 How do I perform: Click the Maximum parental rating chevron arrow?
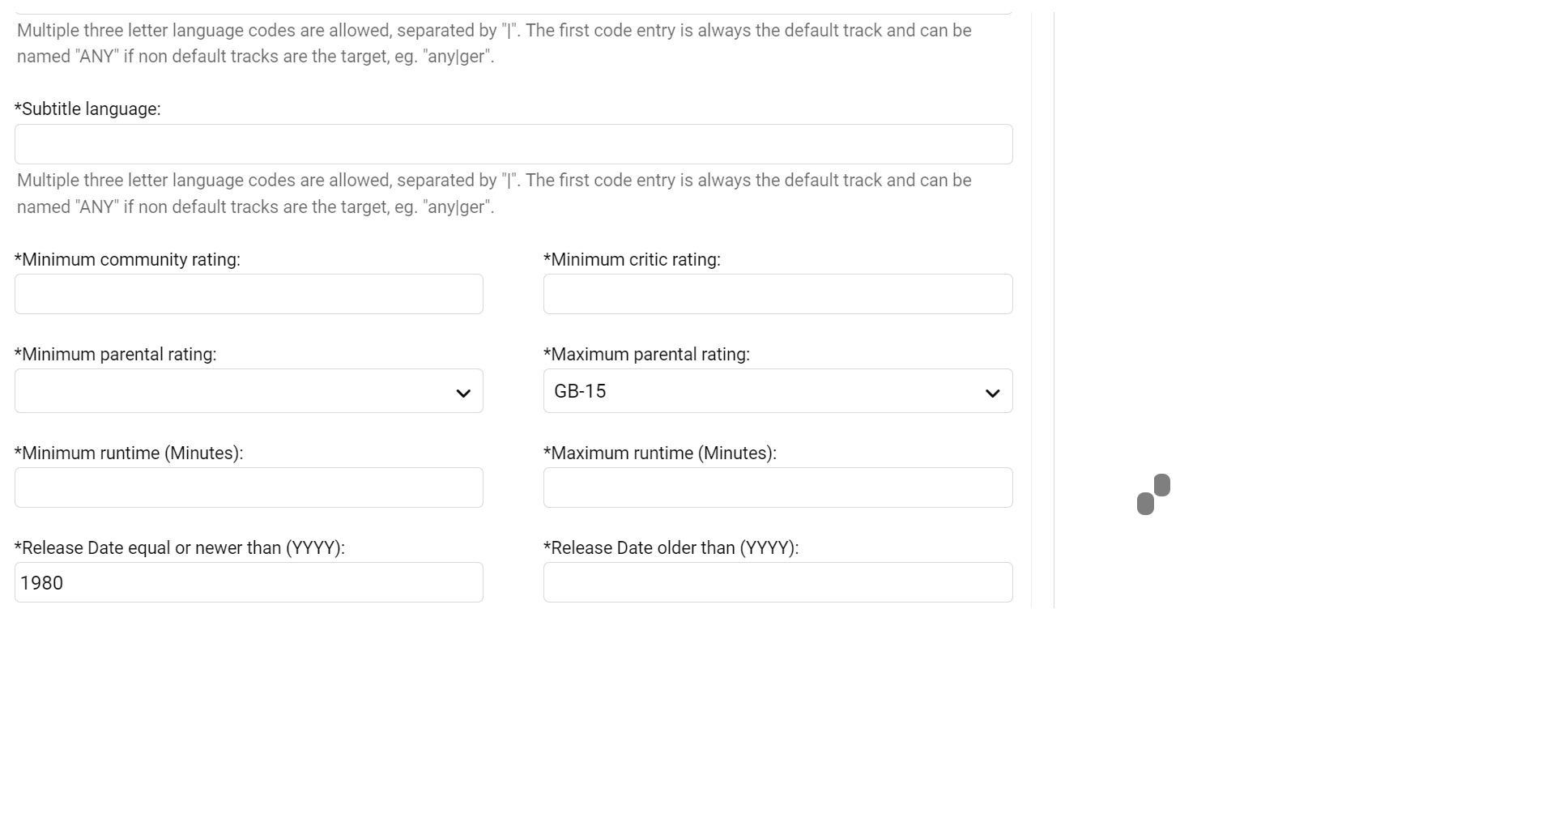coord(992,393)
